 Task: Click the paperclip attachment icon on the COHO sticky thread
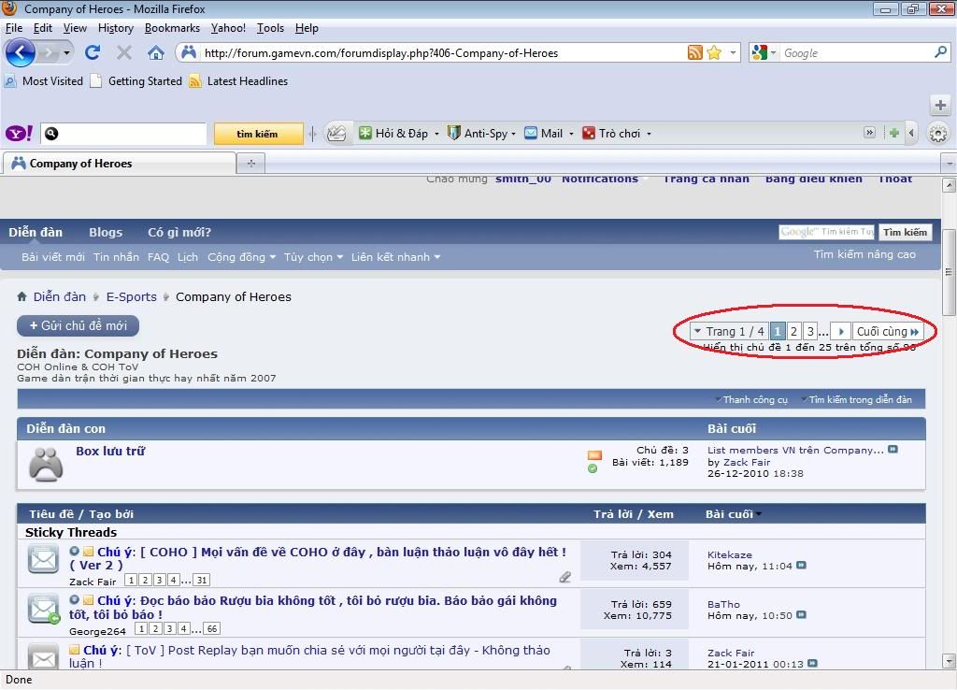click(565, 577)
